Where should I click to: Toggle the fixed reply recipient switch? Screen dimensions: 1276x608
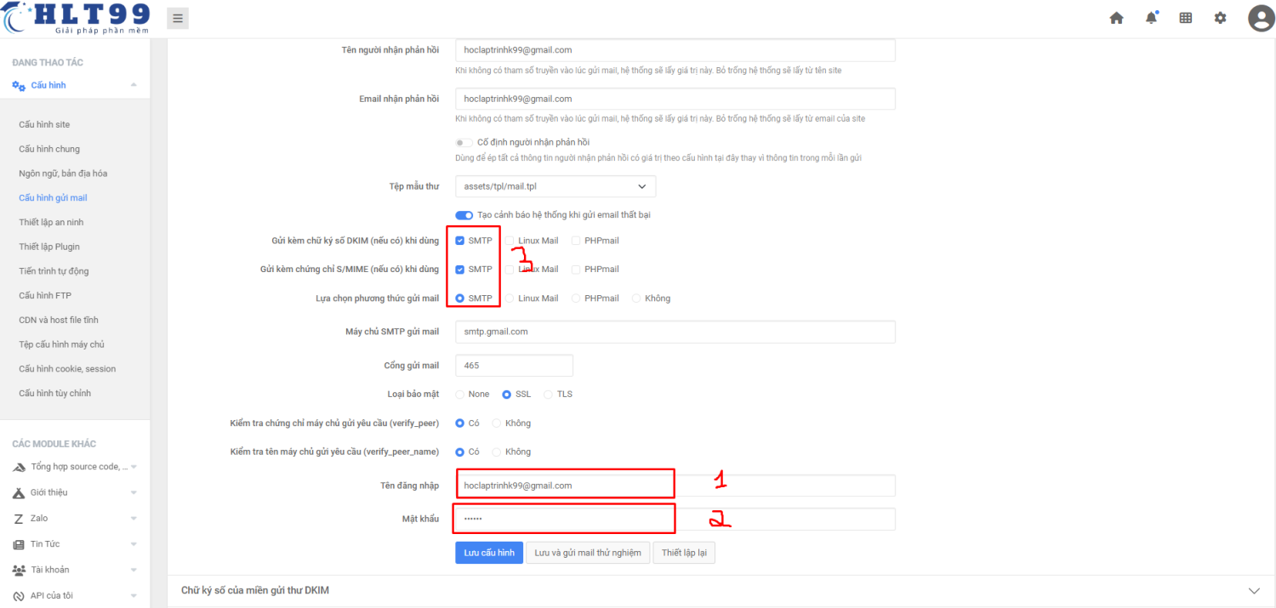point(464,143)
